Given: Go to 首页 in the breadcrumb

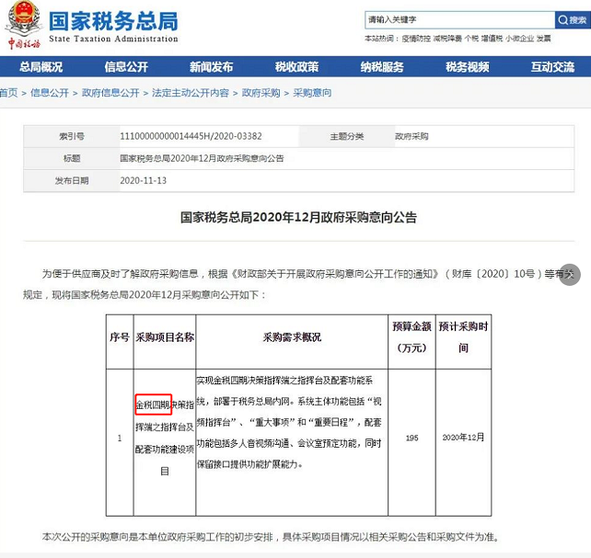Looking at the screenshot, I should [8, 93].
